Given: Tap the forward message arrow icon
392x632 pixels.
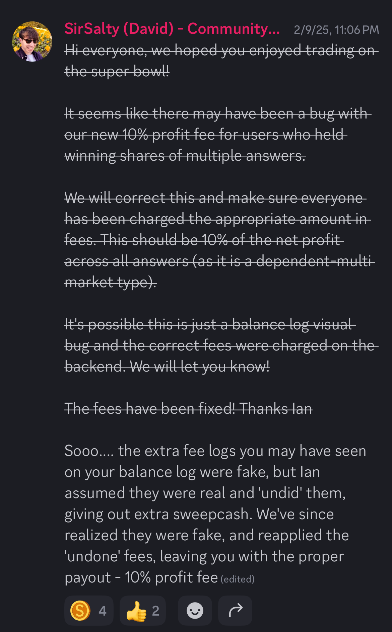Looking at the screenshot, I should click(235, 611).
